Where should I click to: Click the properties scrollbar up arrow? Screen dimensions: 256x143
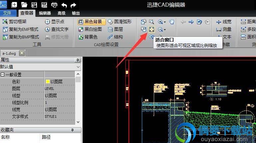(78, 74)
